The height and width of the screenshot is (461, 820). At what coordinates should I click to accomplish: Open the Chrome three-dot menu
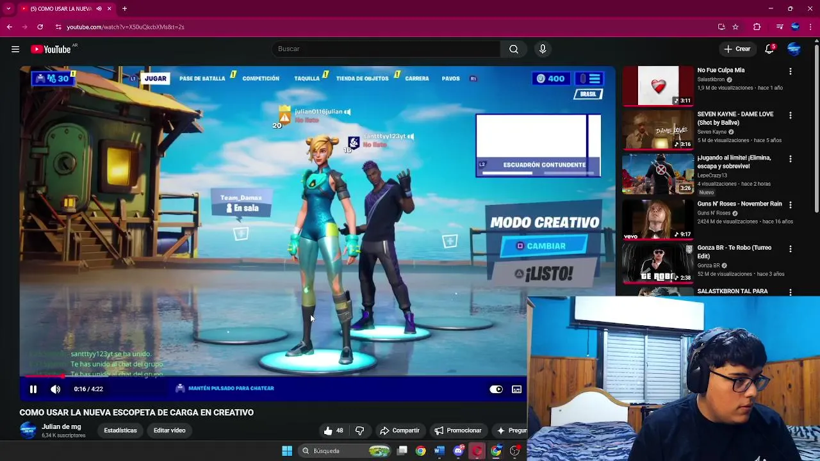click(810, 27)
